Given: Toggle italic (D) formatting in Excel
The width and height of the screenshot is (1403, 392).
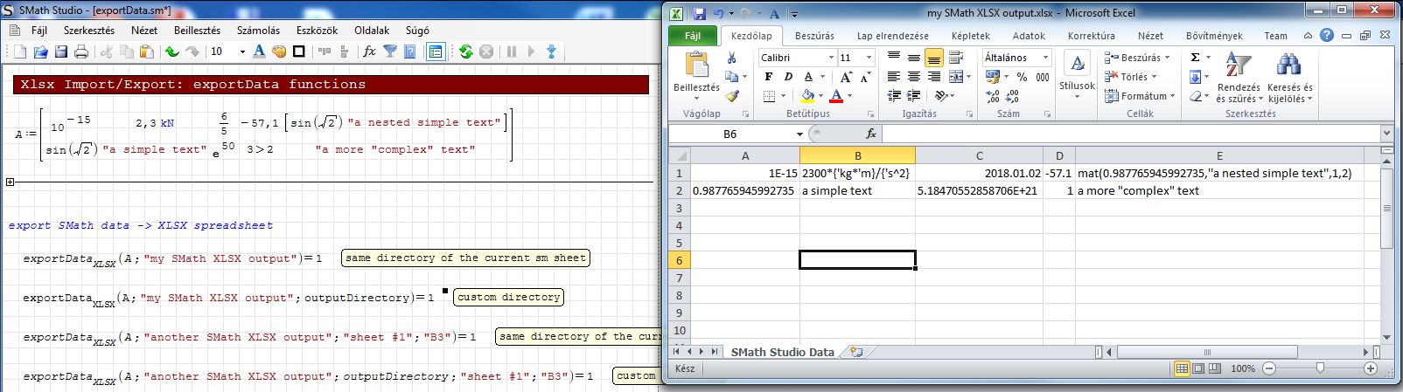Looking at the screenshot, I should (x=787, y=77).
